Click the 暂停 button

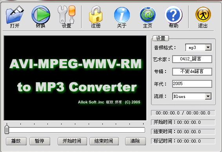pyautogui.click(x=40, y=141)
